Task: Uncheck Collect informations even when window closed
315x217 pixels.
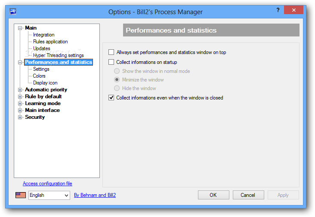Action: tap(111, 98)
